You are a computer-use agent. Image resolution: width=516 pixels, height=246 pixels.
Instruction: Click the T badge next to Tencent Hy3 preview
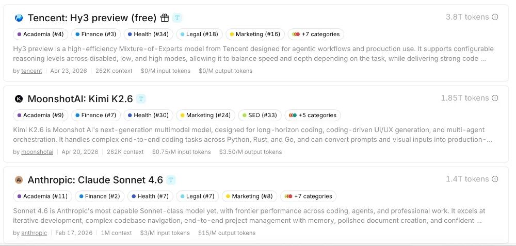[x=178, y=18]
